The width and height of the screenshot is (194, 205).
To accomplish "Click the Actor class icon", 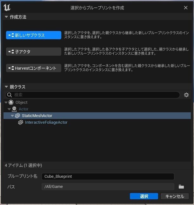I will click(x=14, y=109).
